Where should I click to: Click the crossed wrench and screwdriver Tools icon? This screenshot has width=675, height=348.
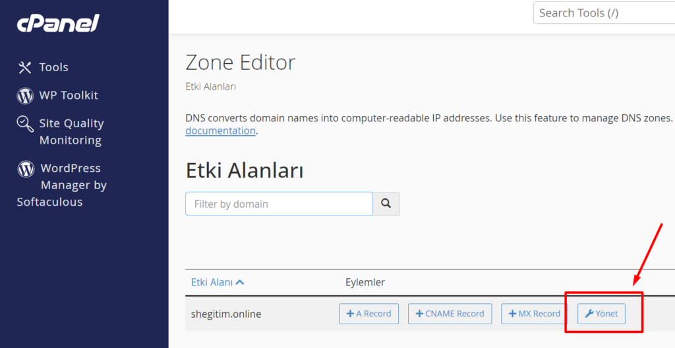pos(25,67)
